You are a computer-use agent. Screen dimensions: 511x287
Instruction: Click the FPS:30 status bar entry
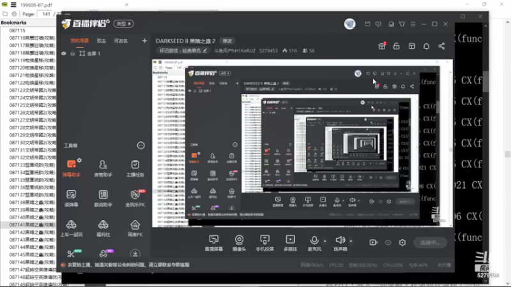pyautogui.click(x=336, y=265)
